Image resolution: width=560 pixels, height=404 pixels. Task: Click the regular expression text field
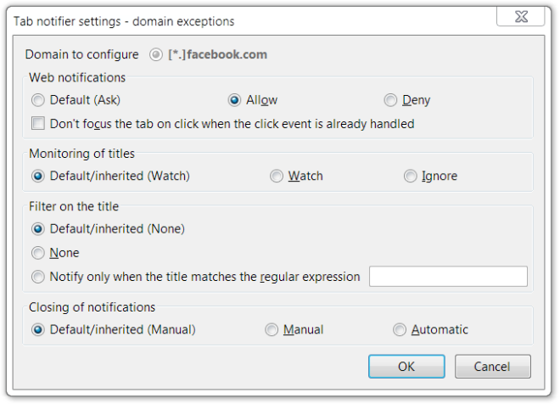click(448, 277)
